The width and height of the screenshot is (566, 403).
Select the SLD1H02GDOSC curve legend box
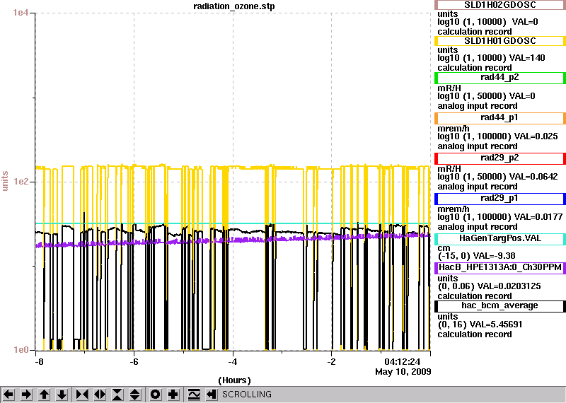[x=500, y=5]
